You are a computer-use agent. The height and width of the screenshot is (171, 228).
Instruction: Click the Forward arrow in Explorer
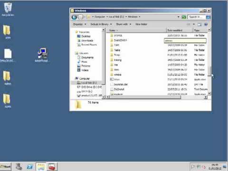point(80,17)
